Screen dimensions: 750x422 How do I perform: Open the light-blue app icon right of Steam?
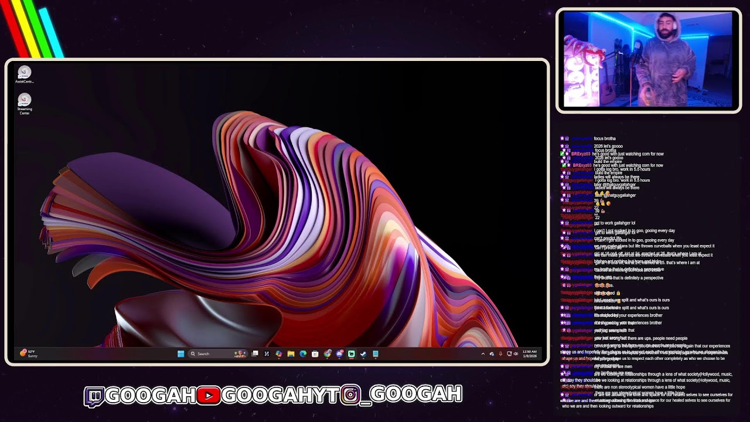tap(376, 353)
